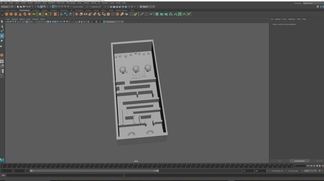Click the Sign In button
The width and height of the screenshot is (324, 181).
coord(147,7)
